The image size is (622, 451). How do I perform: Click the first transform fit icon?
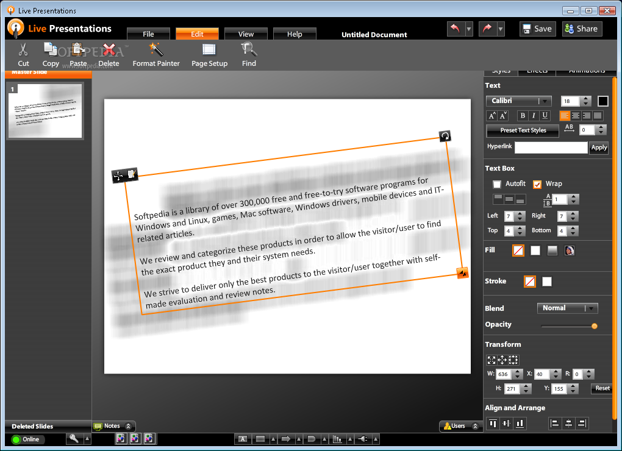[x=492, y=360]
